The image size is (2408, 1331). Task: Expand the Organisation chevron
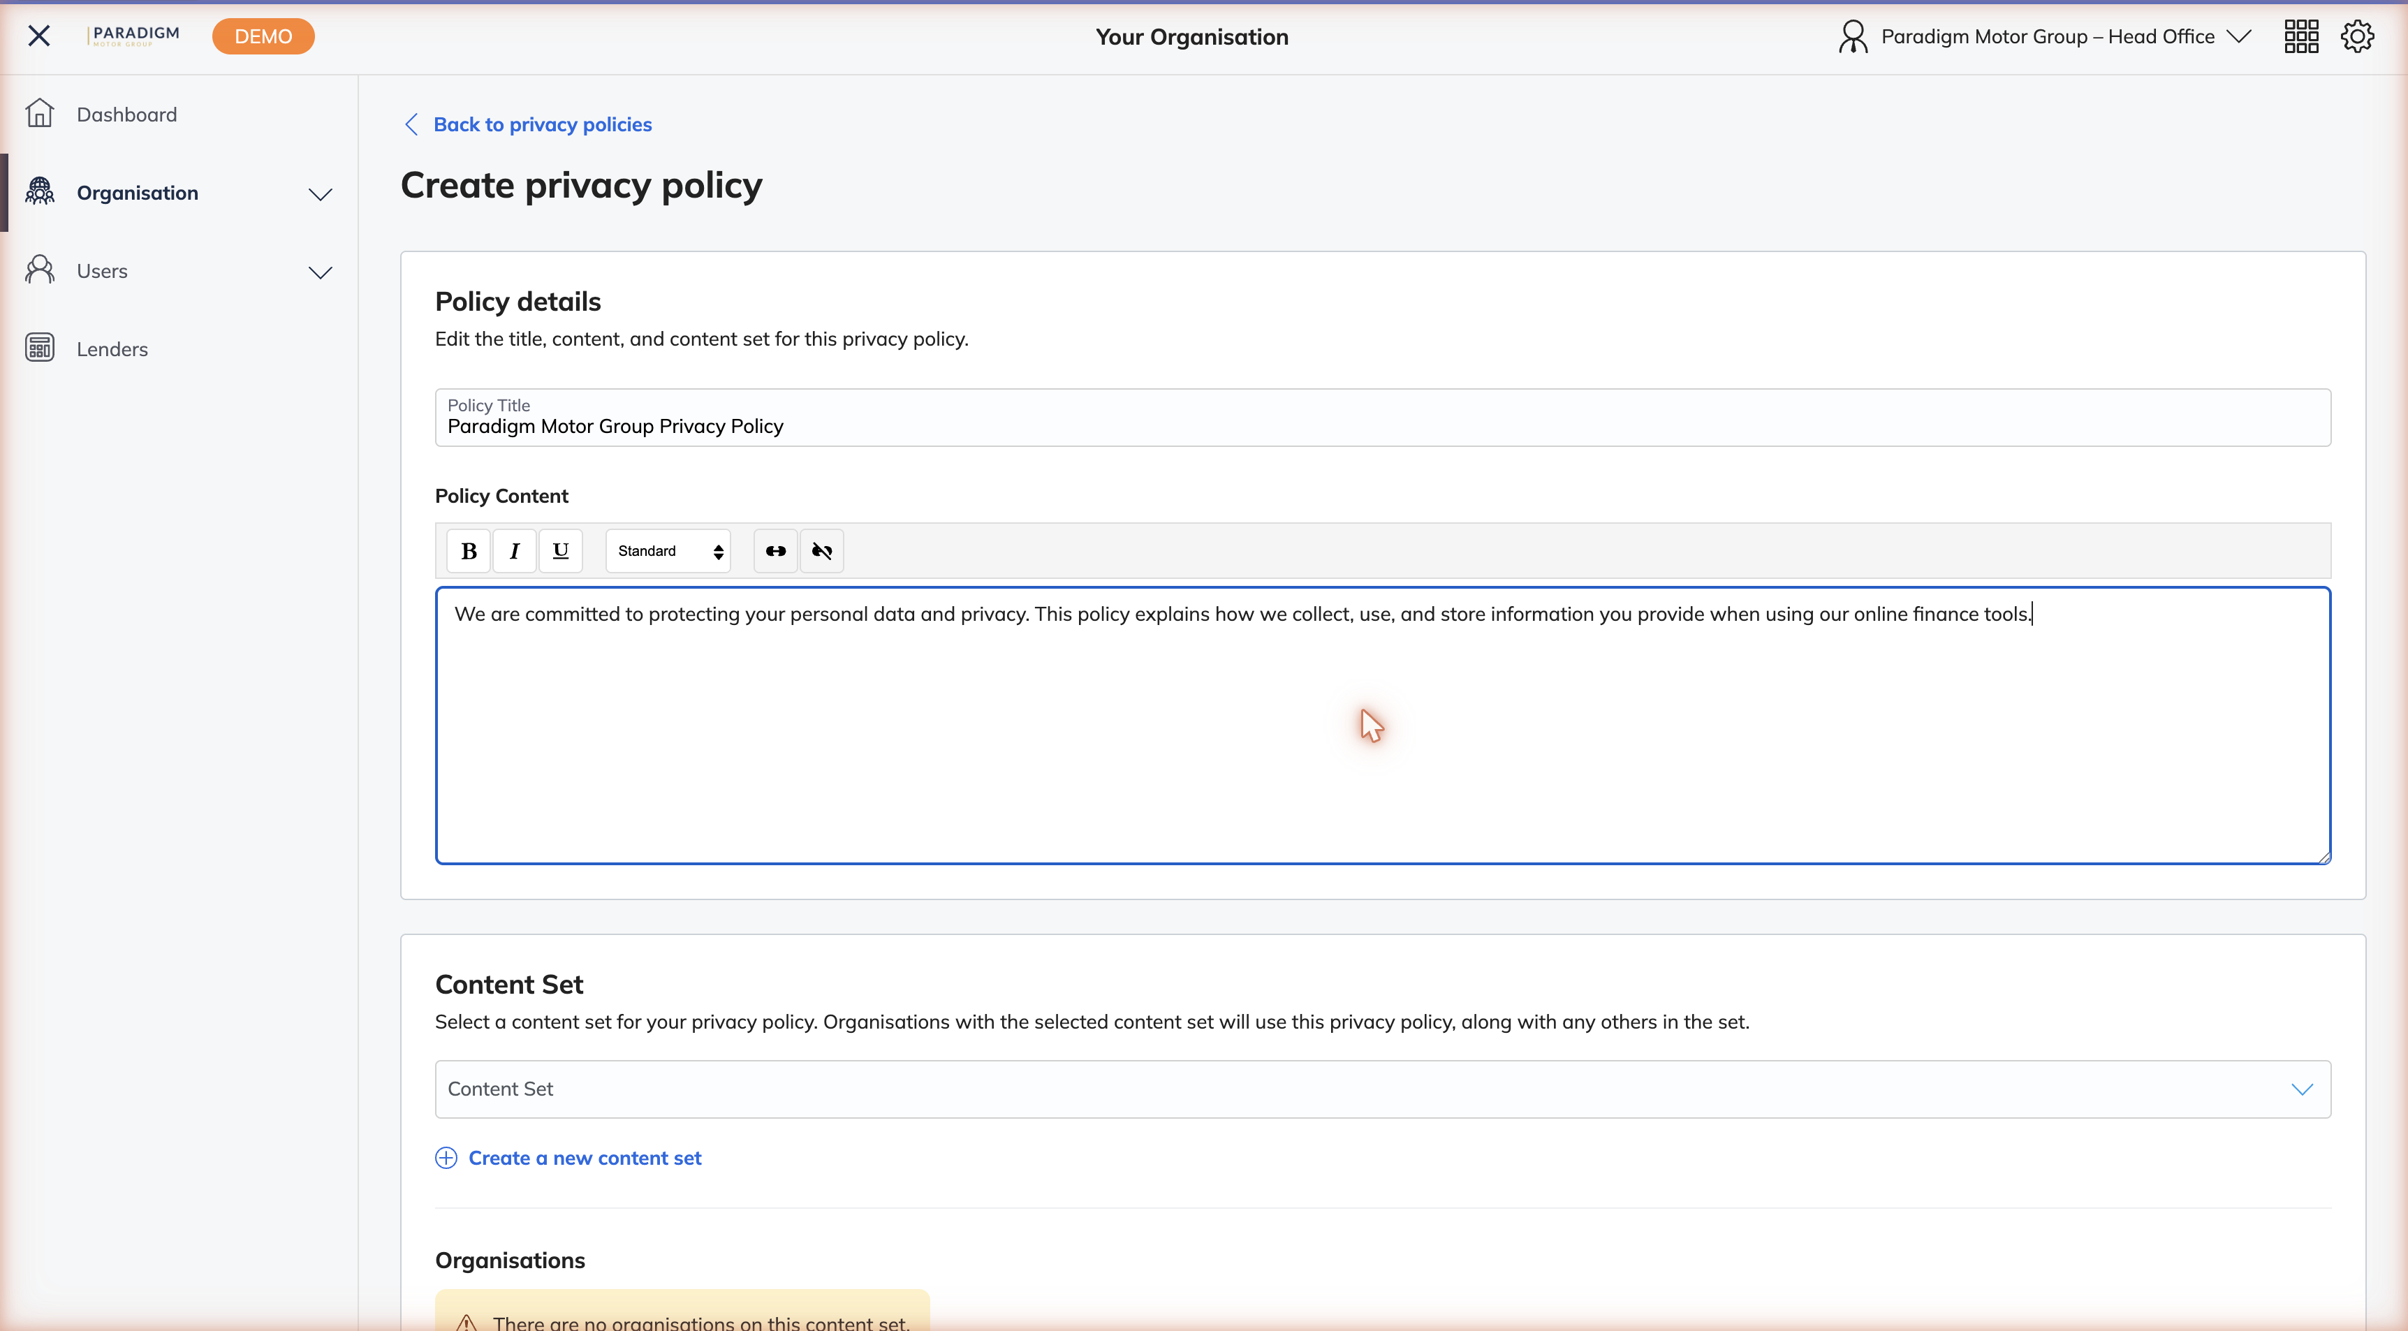pos(320,194)
